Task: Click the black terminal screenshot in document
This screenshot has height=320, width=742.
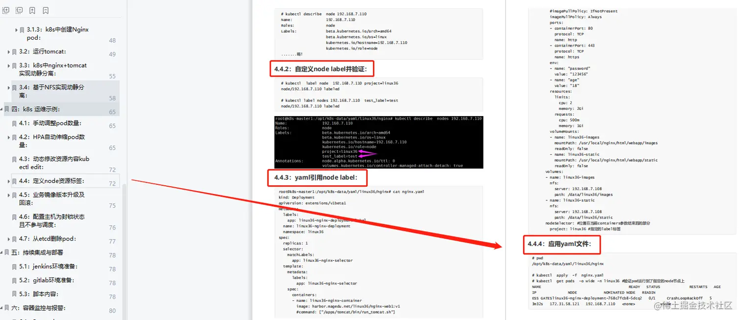Action: coord(379,143)
